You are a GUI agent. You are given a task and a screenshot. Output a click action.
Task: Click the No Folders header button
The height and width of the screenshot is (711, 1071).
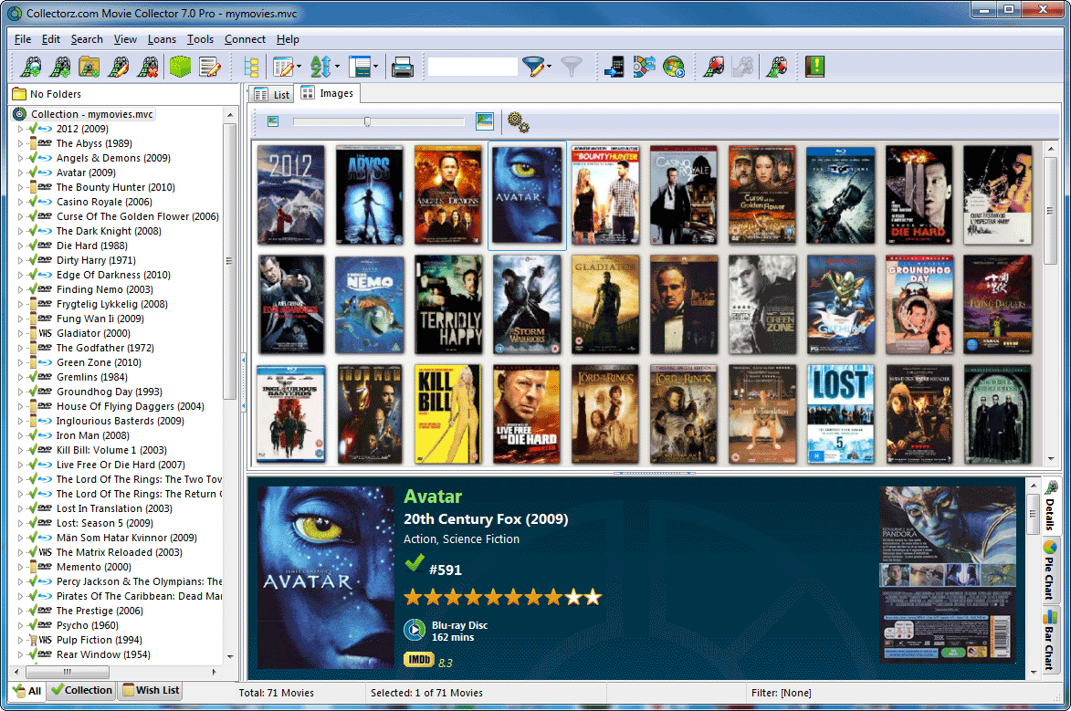click(x=123, y=94)
